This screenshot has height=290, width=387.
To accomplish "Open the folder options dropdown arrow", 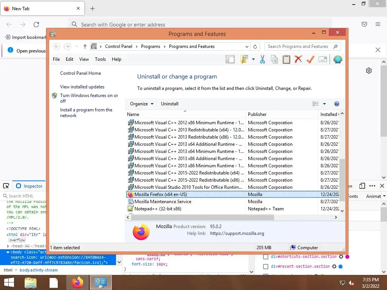I will (253, 59).
